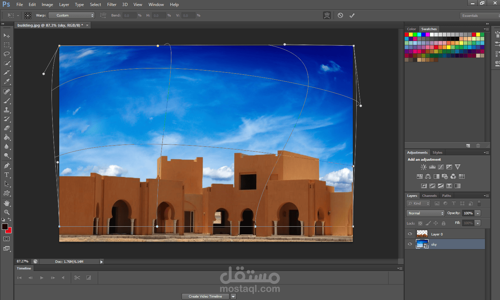Screen dimensions: 500x300
Task: Open the layer blend mode dropdown
Action: (x=425, y=213)
